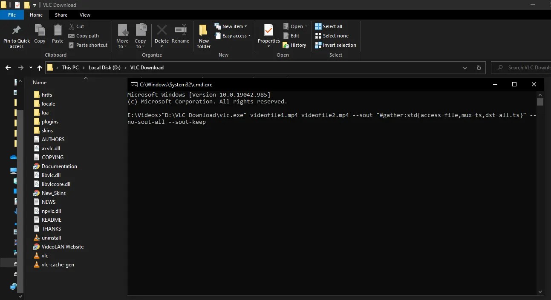
Task: Click cmd window scroll up arrow
Action: [x=540, y=94]
